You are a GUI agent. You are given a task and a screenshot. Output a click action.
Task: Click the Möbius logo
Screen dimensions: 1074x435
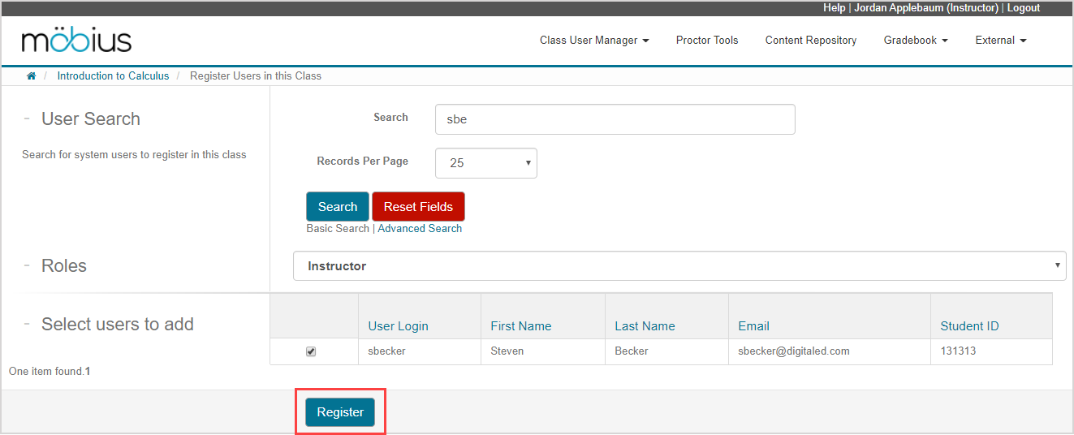coord(76,40)
